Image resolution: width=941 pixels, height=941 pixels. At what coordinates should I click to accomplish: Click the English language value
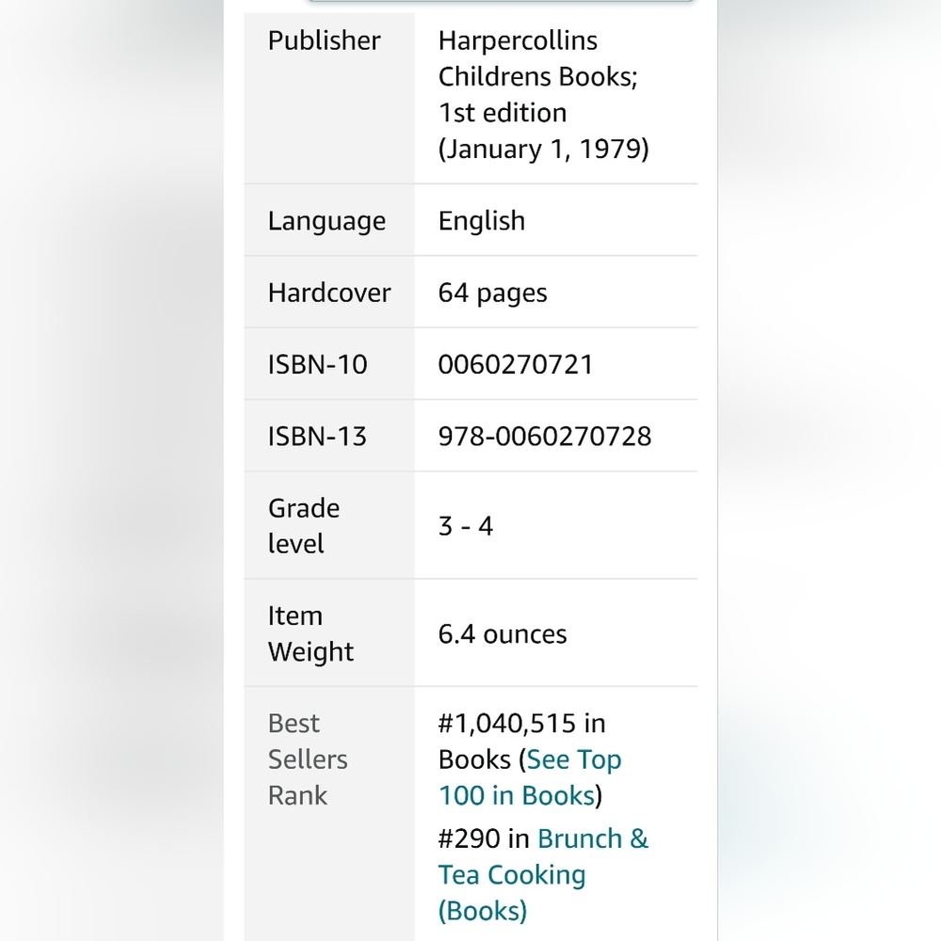click(x=481, y=221)
